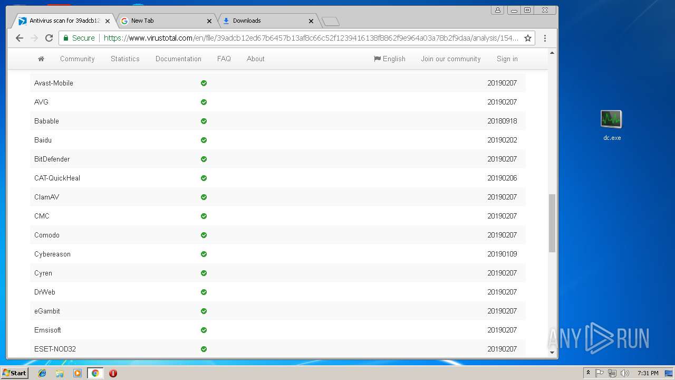Open the Documentation menu

[x=178, y=59]
